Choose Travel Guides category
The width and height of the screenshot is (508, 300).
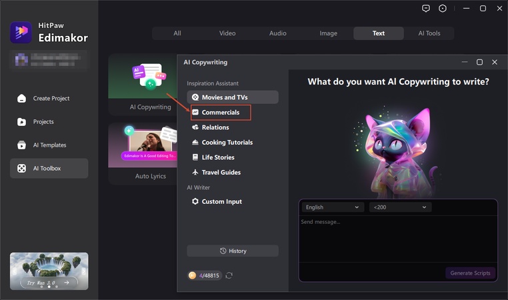(x=233, y=173)
